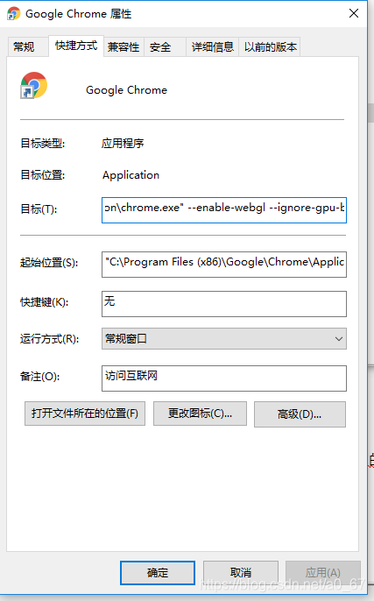Click the 更改图标(C)... button
374x601 pixels.
click(x=200, y=414)
